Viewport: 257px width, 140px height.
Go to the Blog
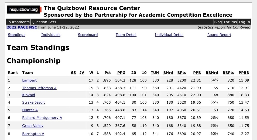[218, 22]
